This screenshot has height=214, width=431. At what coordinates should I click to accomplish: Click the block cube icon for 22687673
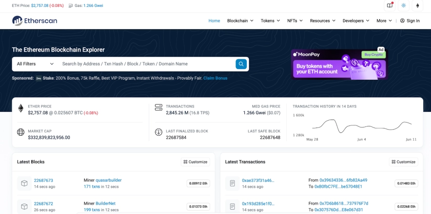(x=24, y=183)
